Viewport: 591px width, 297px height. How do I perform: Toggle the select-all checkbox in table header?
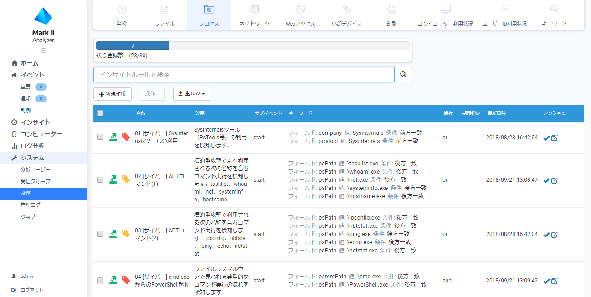100,113
